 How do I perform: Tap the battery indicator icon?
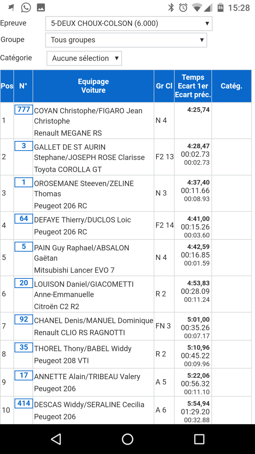click(x=221, y=8)
